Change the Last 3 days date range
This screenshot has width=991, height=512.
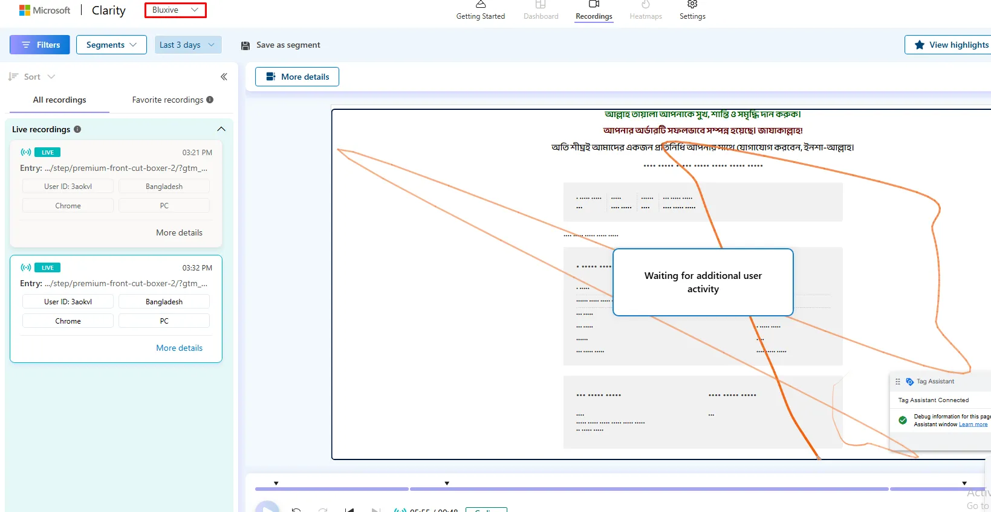point(187,45)
